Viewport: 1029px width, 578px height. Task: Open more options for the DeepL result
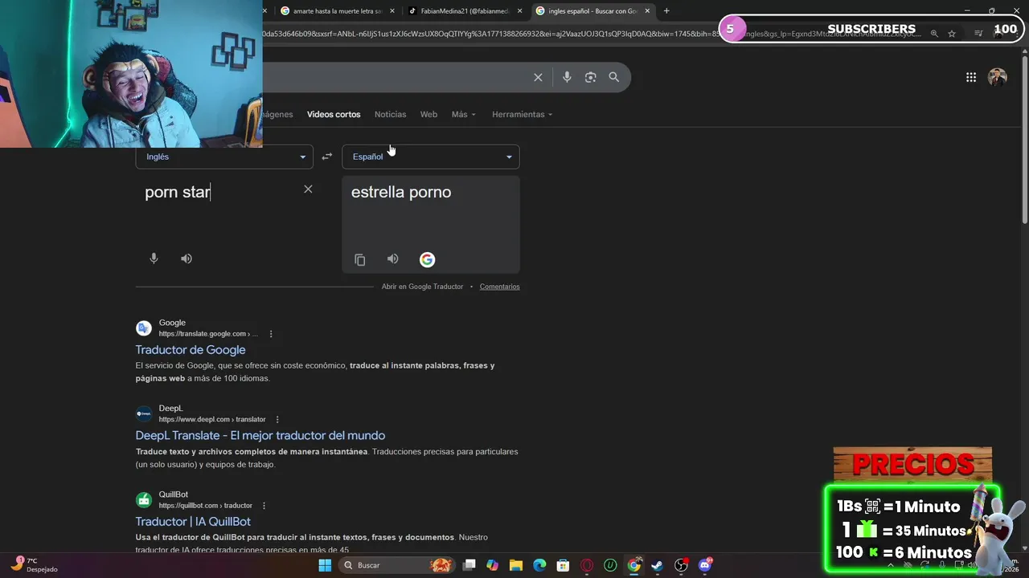[277, 420]
